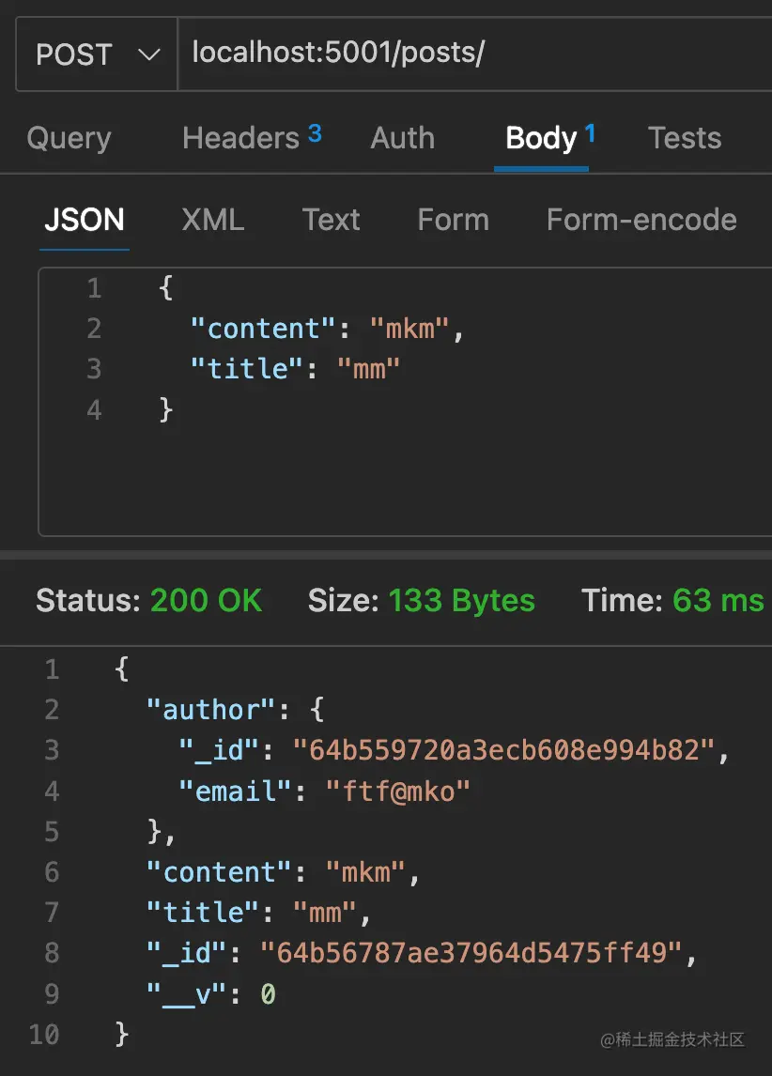Select the Form-encode body type
772x1076 pixels.
641,220
